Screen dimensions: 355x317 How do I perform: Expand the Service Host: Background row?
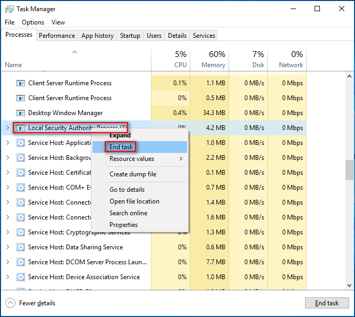coord(7,158)
